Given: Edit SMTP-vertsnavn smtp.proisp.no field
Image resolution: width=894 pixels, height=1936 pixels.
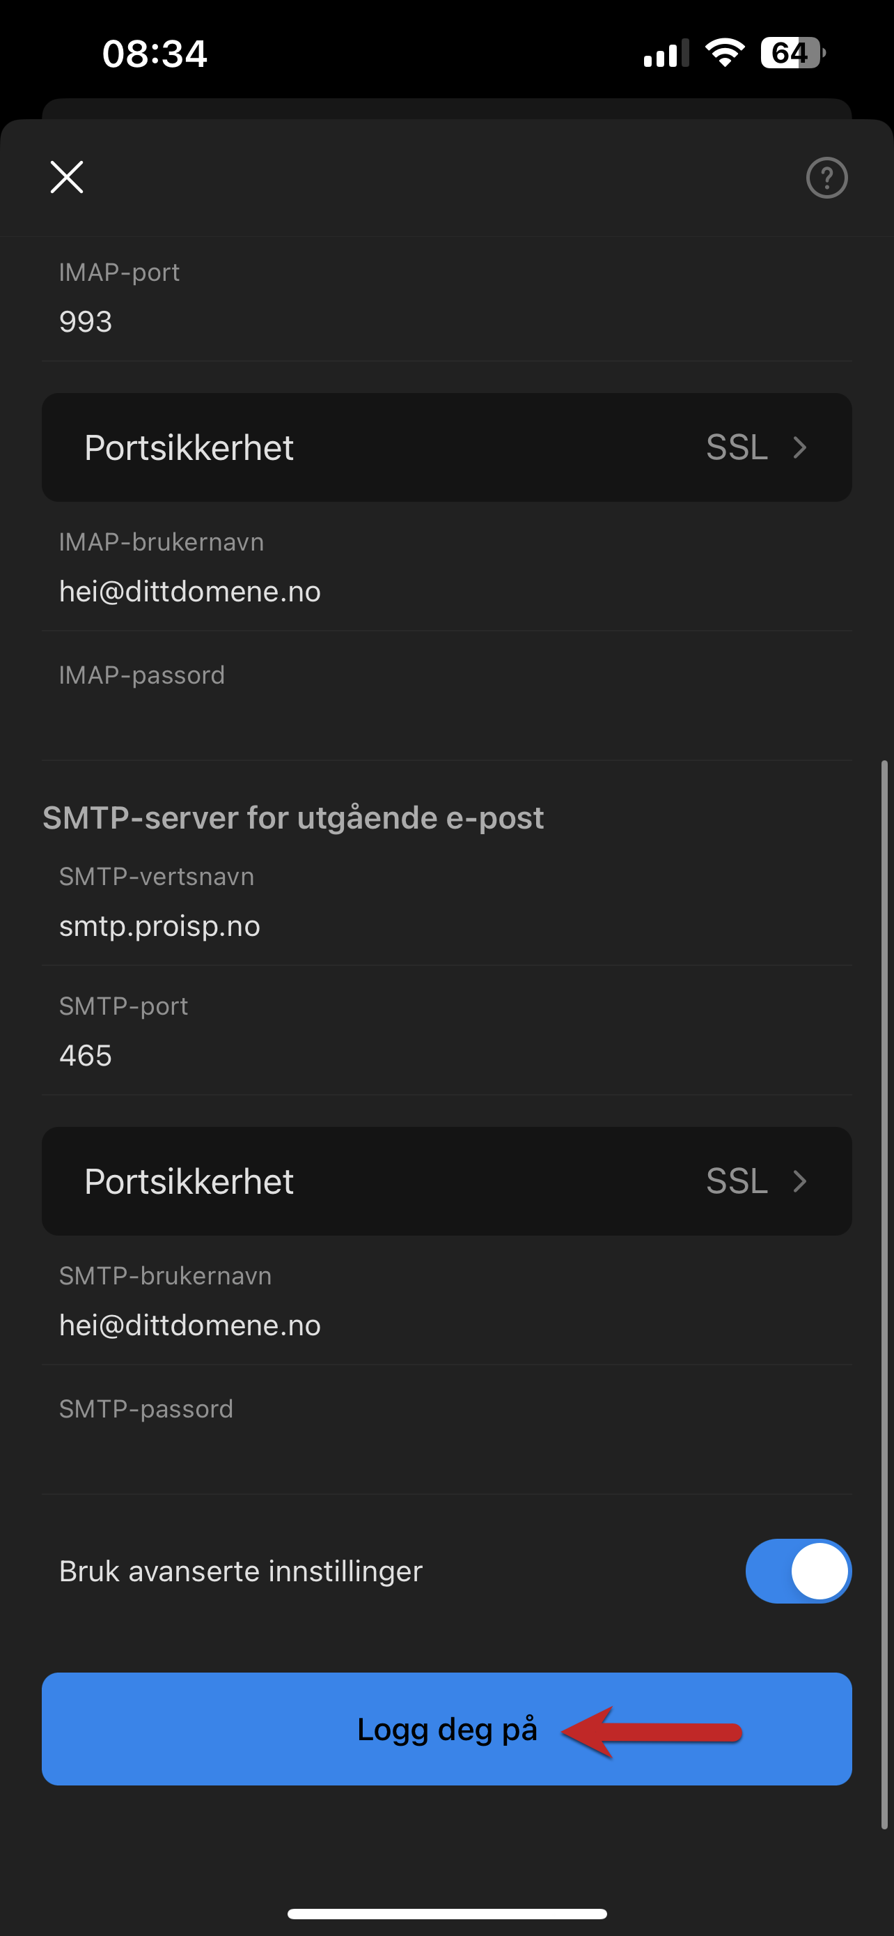Looking at the screenshot, I should click(x=446, y=903).
